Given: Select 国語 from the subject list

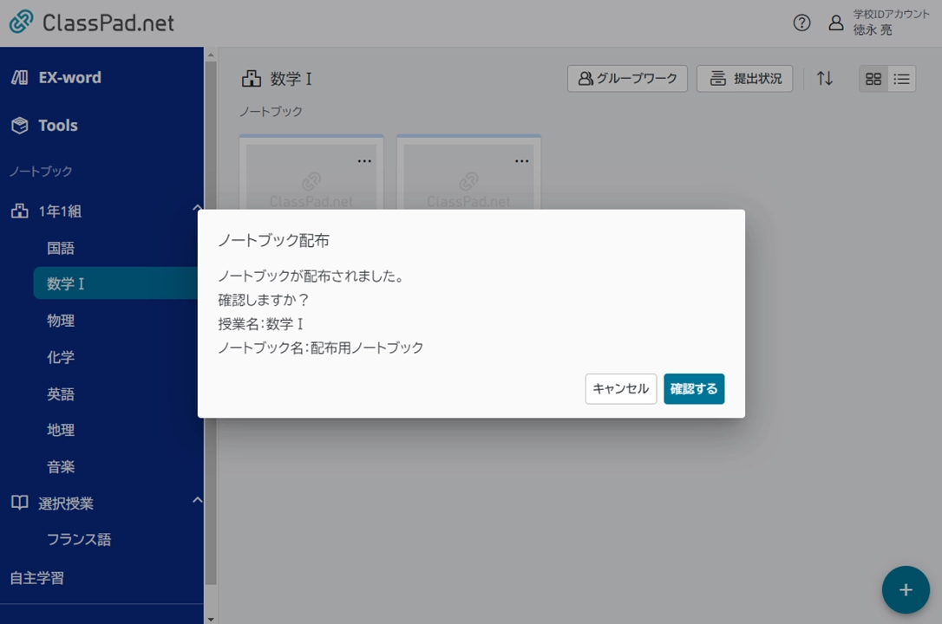Looking at the screenshot, I should pos(61,248).
